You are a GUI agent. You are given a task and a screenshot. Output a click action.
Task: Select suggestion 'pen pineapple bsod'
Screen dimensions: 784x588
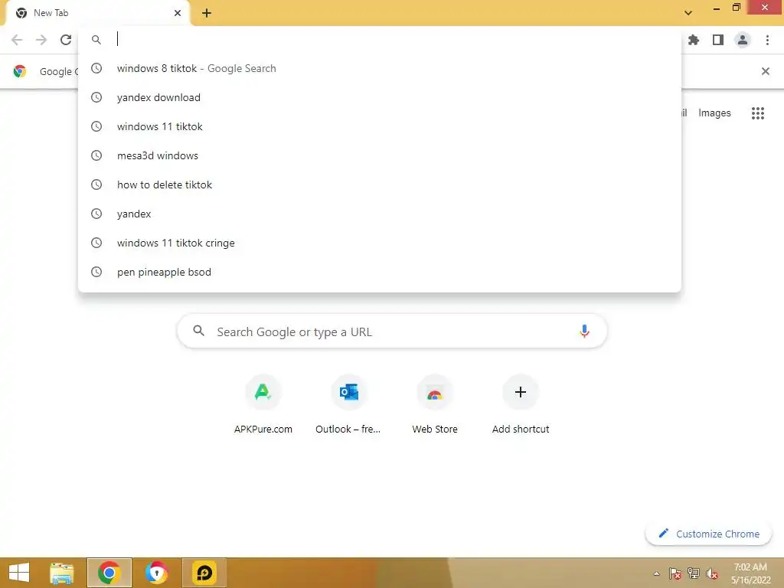(380, 272)
